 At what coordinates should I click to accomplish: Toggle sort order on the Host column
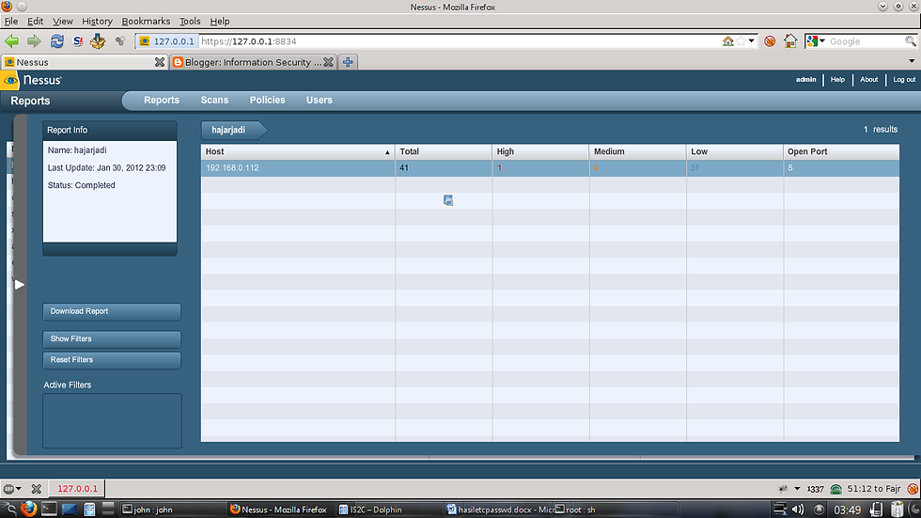point(297,151)
